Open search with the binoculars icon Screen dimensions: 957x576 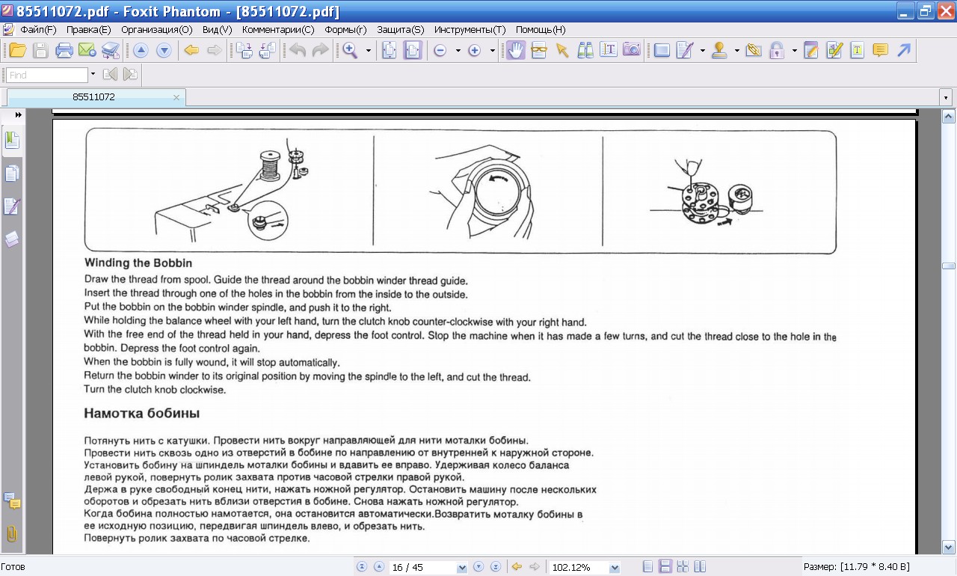click(x=585, y=50)
